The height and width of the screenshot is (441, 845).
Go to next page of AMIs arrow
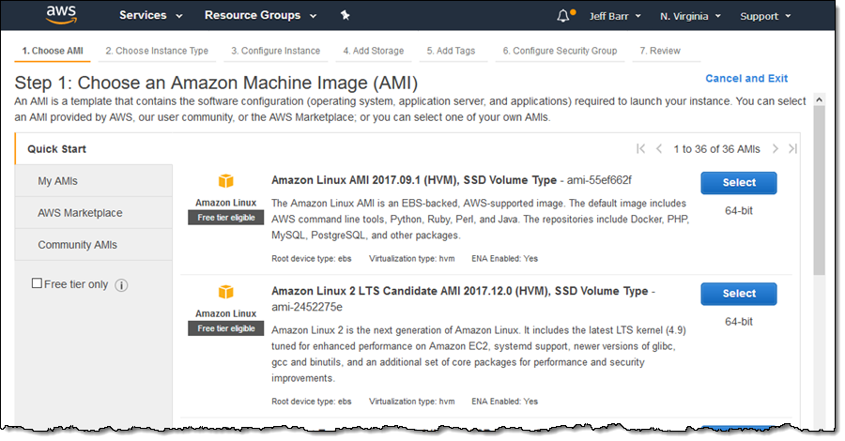[775, 148]
